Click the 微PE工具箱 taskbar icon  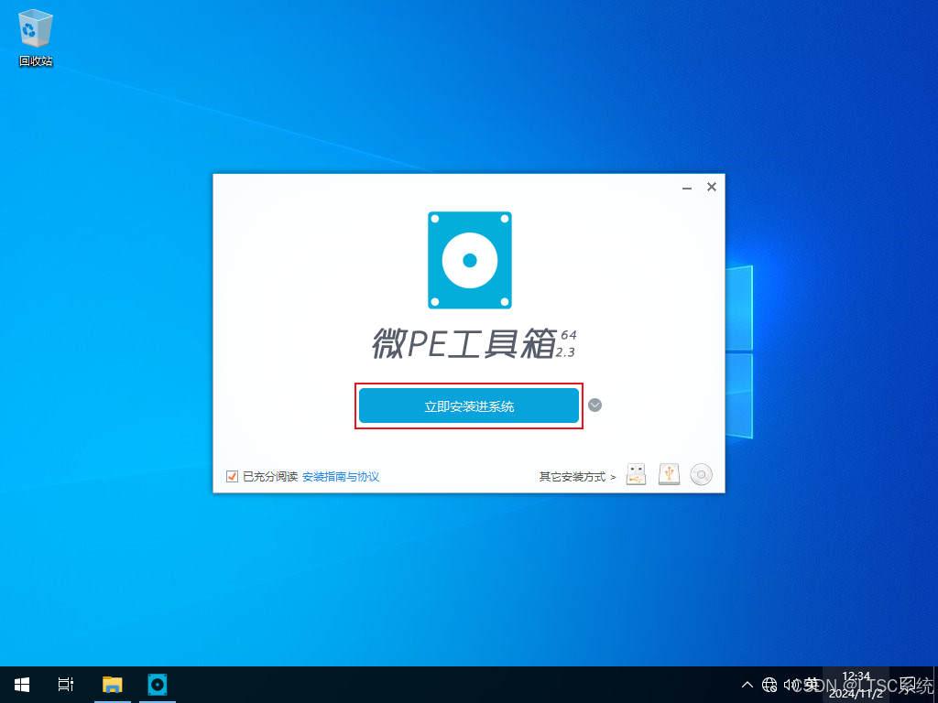tap(158, 685)
